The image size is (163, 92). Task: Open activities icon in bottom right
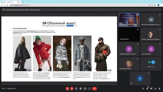(155, 89)
